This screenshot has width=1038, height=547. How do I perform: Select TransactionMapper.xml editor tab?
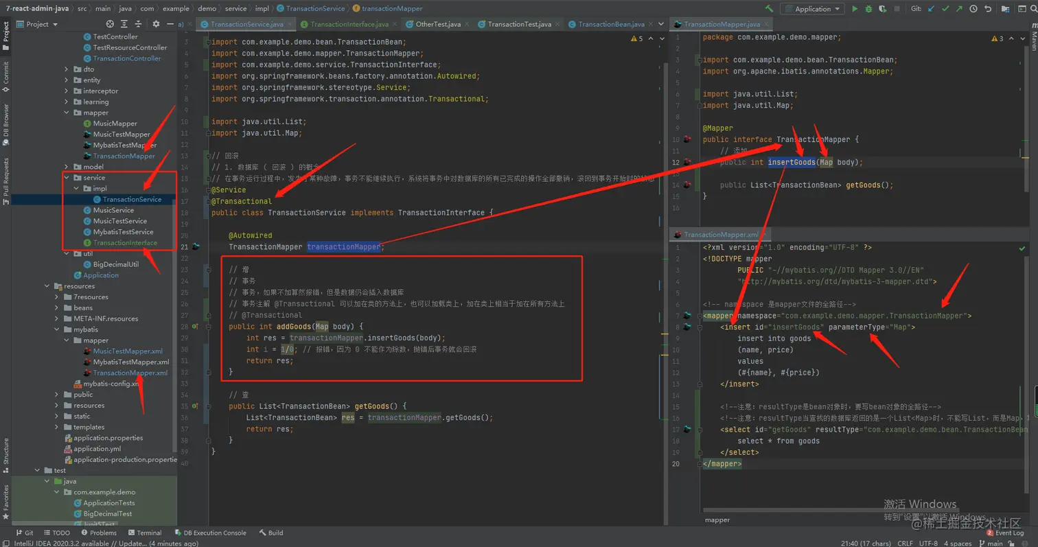pos(720,235)
